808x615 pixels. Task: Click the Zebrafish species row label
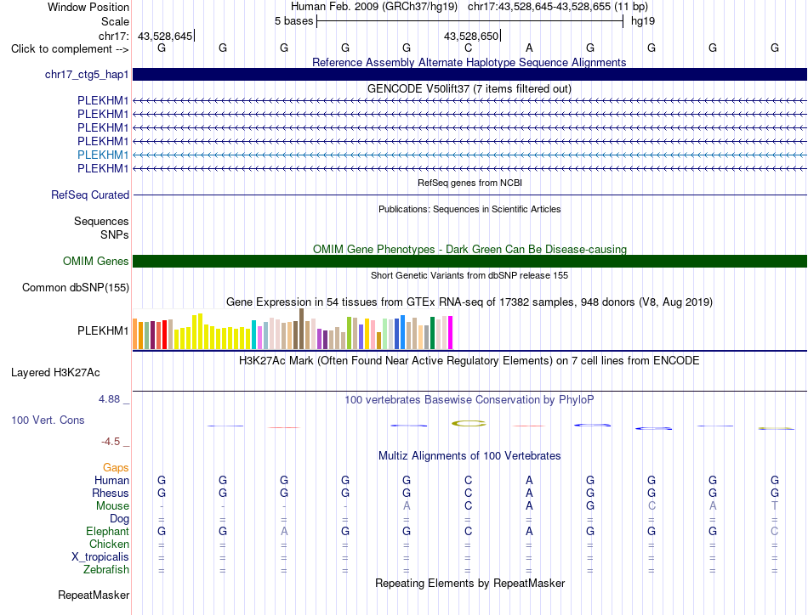pos(106,570)
